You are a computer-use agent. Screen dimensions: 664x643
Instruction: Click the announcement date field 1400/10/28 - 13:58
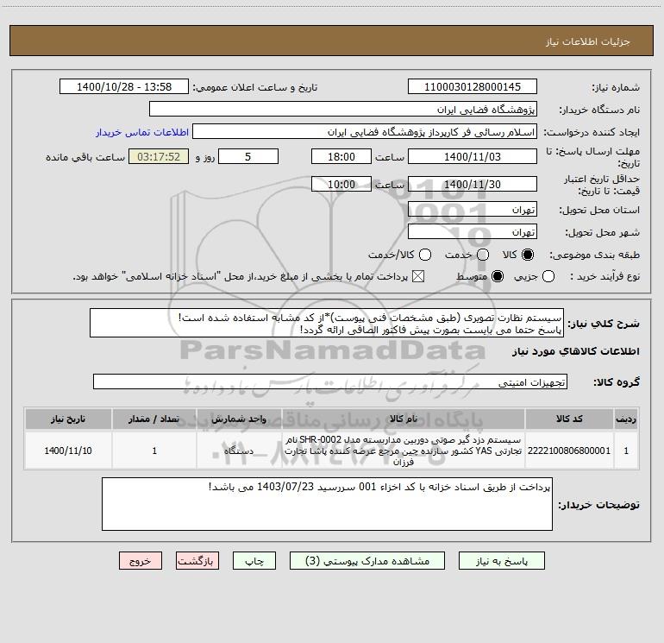124,87
